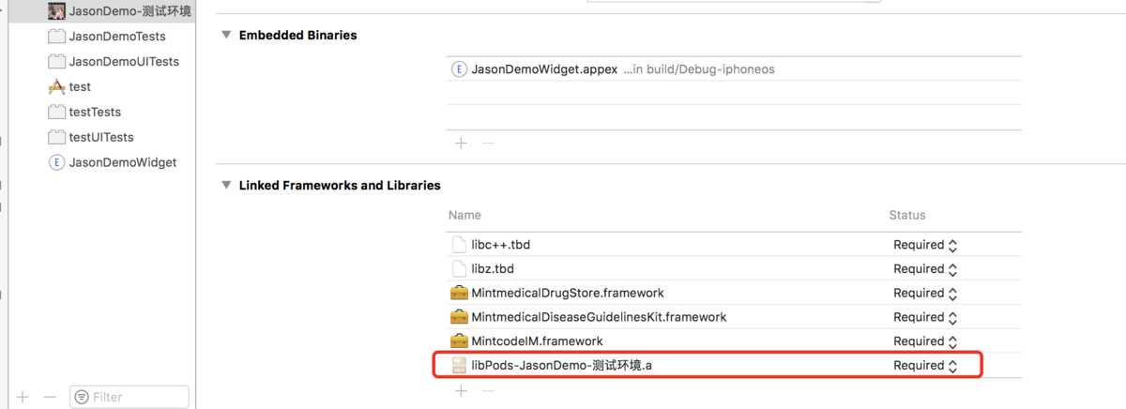Click the JasonDemo-测试环境 target app icon

tap(56, 11)
